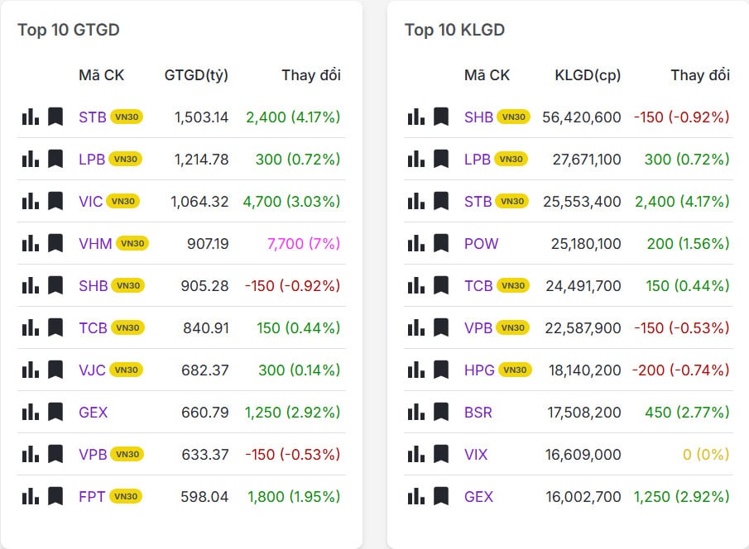Open the chart icon beside VHM

(30, 243)
